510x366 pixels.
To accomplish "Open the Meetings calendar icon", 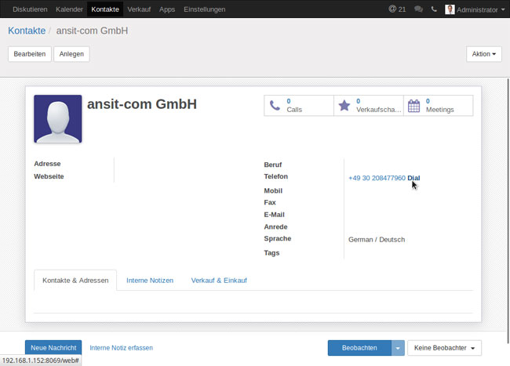I will 413,106.
